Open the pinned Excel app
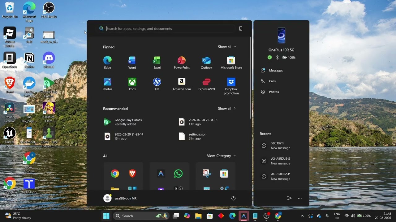The width and height of the screenshot is (396, 222). pos(157,63)
